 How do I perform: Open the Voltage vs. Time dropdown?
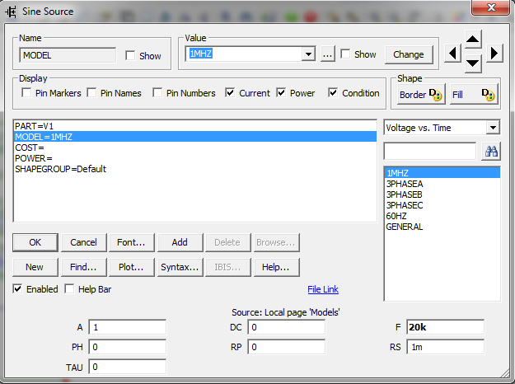pos(493,128)
